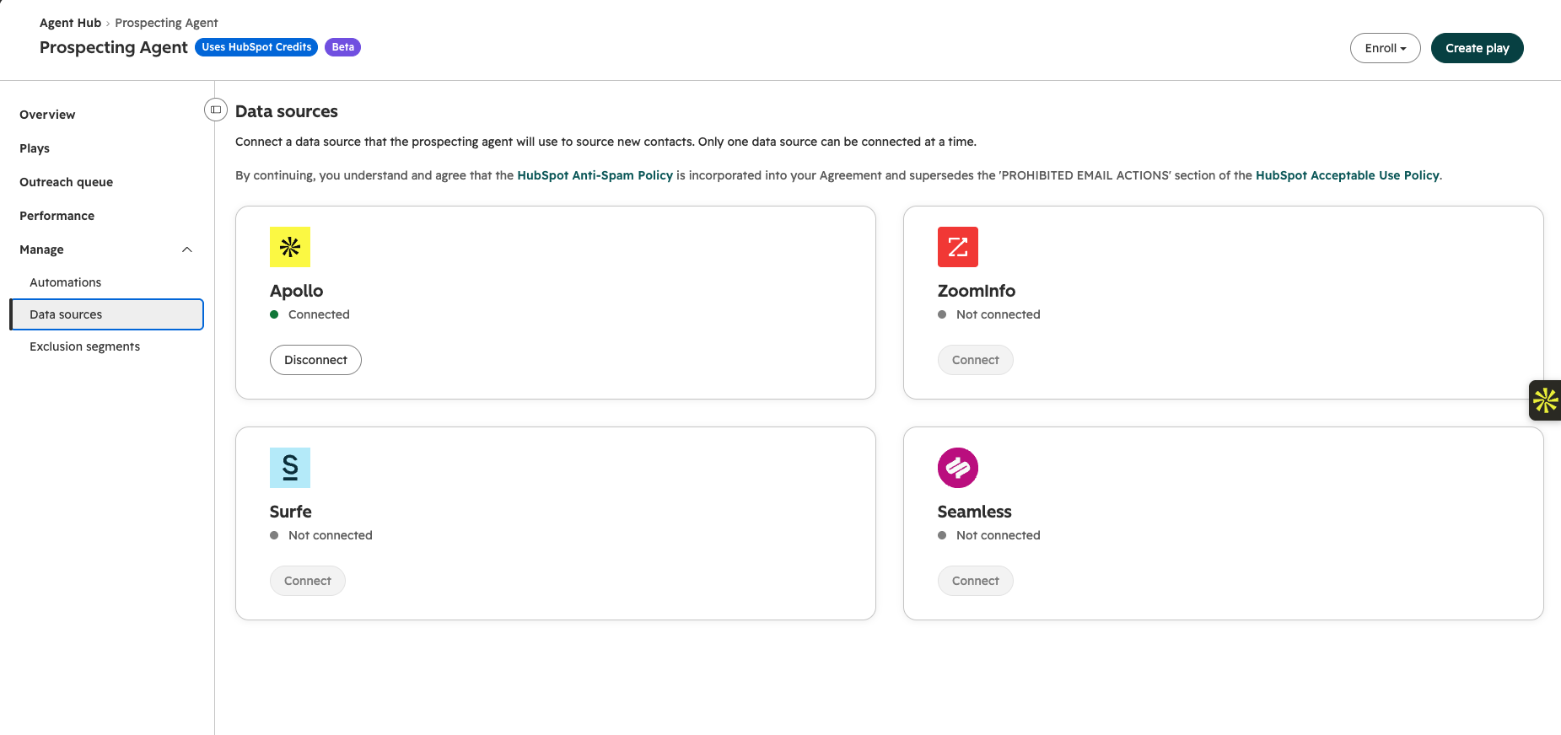Open the HubSpot Acceptable Use Policy link
Screen dimensions: 1561x735
[1348, 175]
